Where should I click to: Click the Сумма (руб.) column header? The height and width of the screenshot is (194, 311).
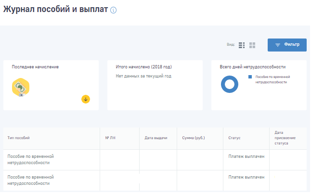[194, 138]
